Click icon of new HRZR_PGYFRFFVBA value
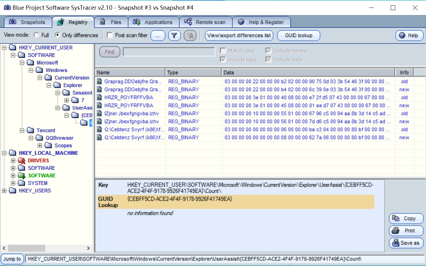 pyautogui.click(x=100, y=105)
